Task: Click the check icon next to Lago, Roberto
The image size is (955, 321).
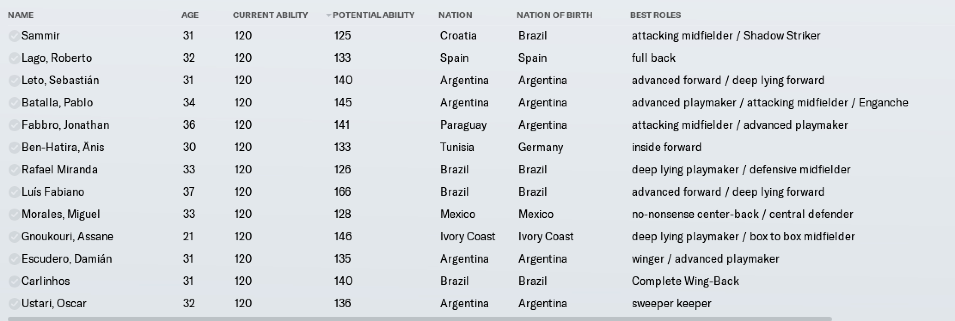Action: click(x=14, y=58)
